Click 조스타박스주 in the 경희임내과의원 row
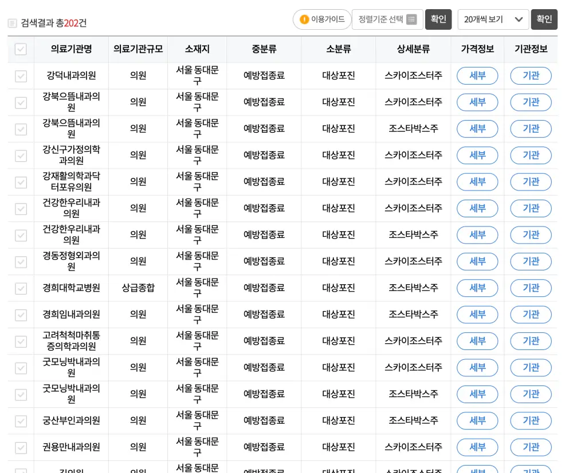The height and width of the screenshot is (473, 573). [413, 315]
